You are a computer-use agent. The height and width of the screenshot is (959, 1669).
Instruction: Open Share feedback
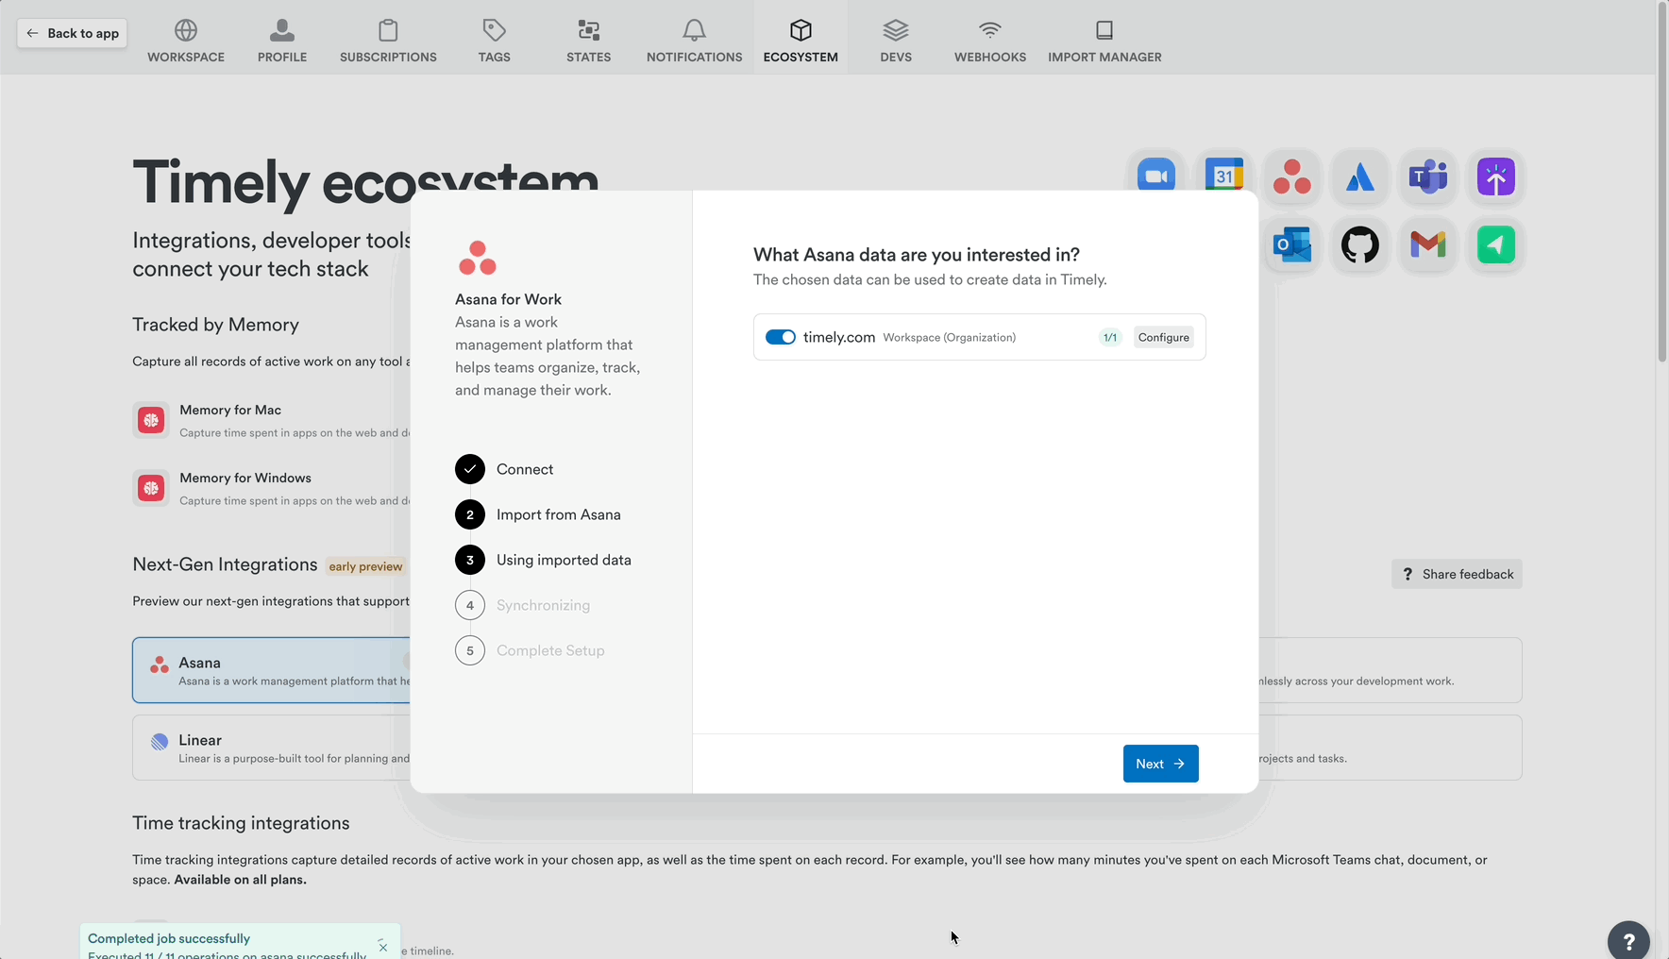1457,574
